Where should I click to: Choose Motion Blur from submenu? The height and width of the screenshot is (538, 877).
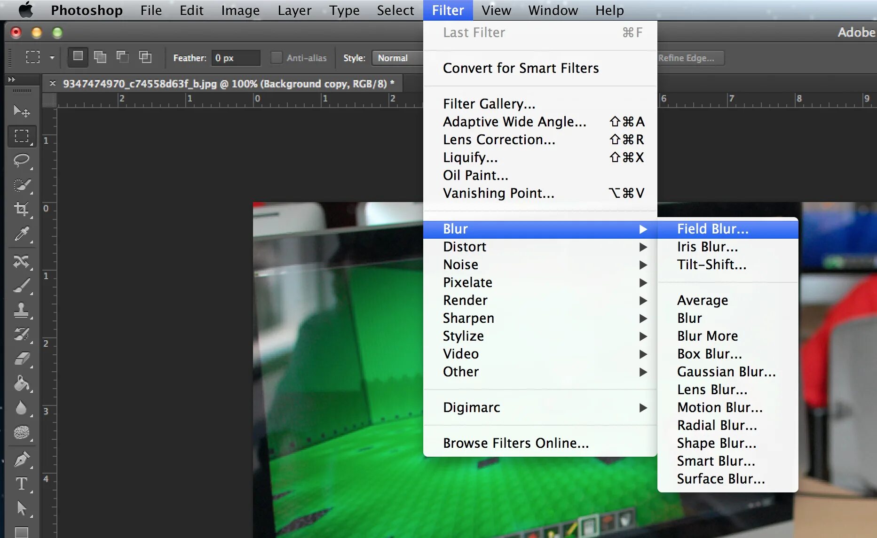tap(727, 407)
